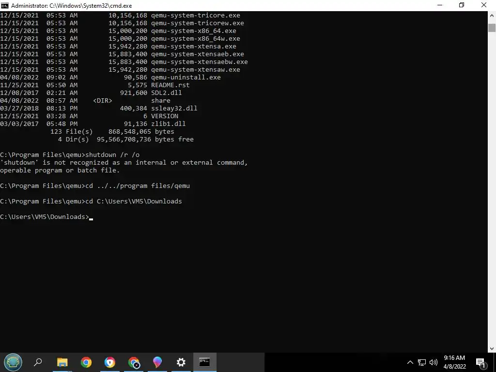Click qemu-system-xtensa.exe in the listing
496x372 pixels.
(194, 46)
